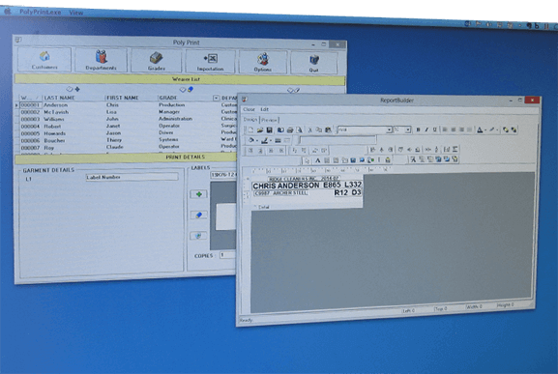Select wearer row 000006 Boucher

(x=127, y=140)
